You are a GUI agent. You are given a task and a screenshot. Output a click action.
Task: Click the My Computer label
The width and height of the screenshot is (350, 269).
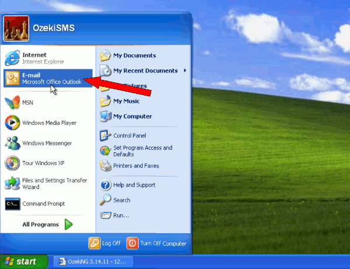point(132,116)
